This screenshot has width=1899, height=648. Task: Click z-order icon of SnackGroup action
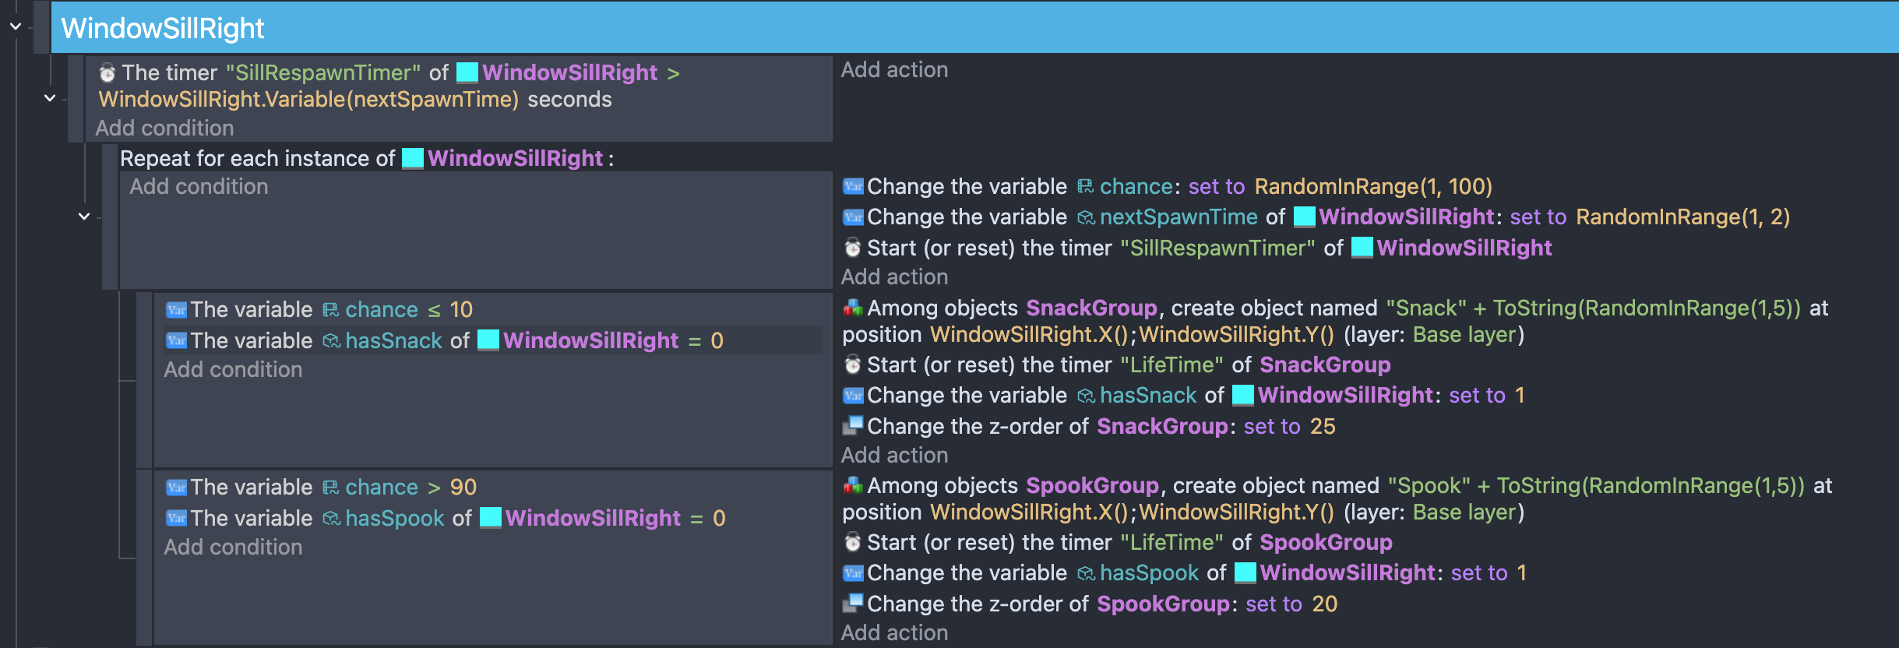click(853, 426)
